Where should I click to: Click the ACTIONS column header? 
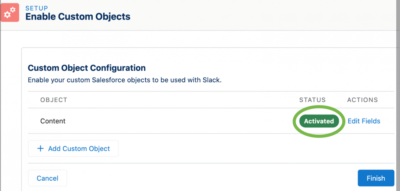click(363, 100)
